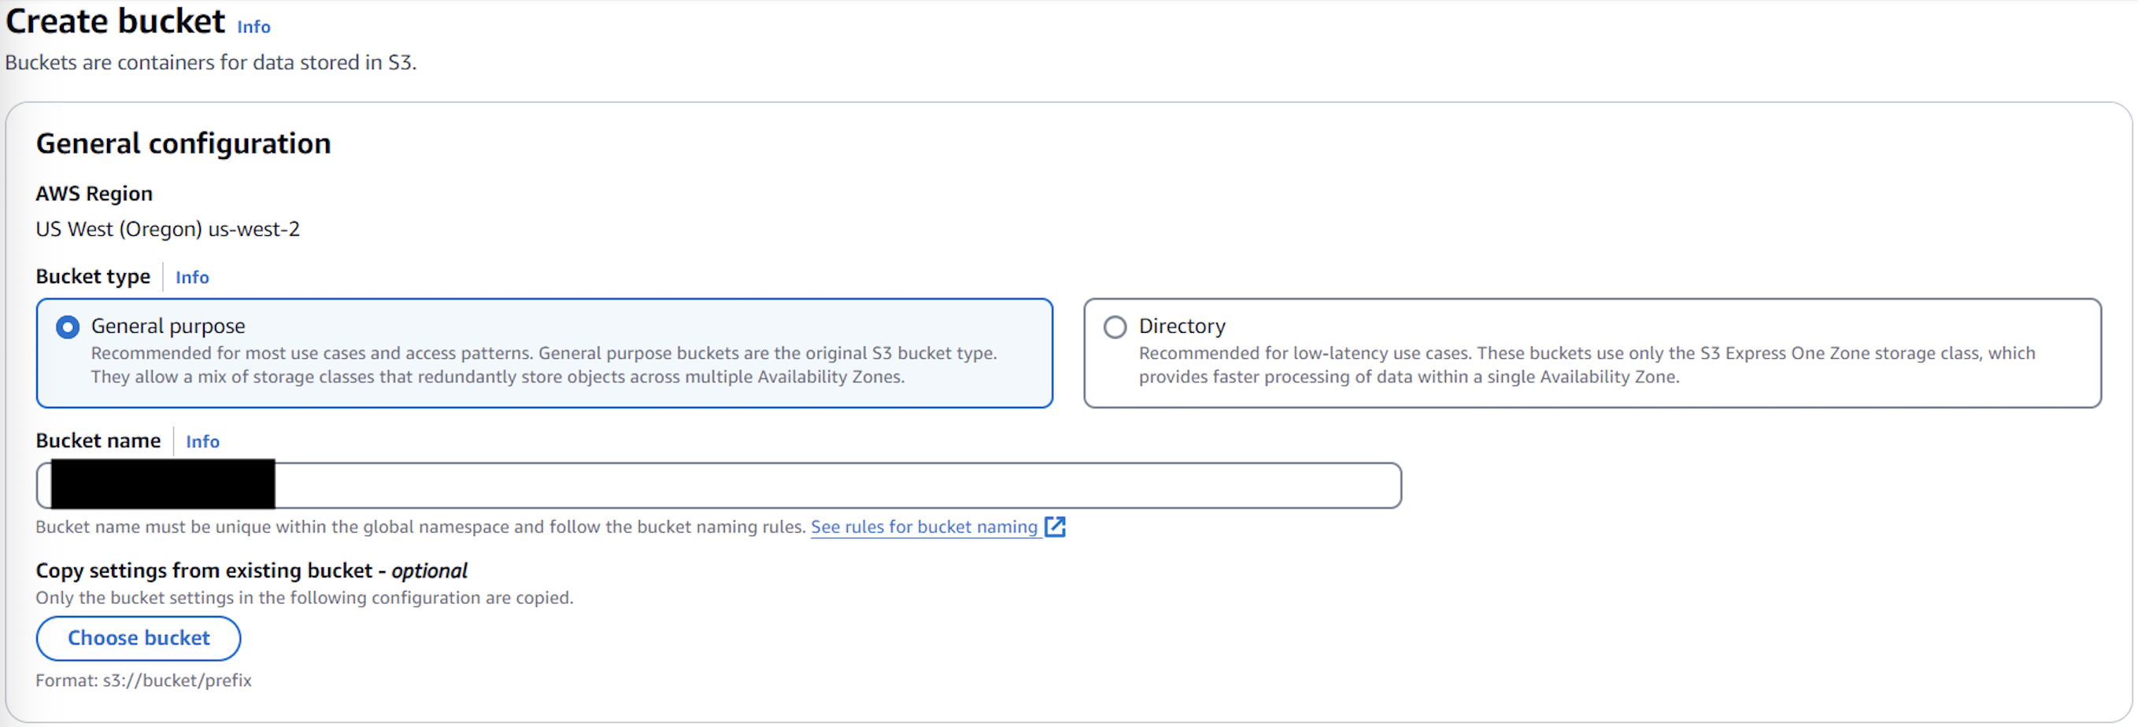Click the AWS Region label
Viewport: 2138px width, 727px height.
click(94, 194)
